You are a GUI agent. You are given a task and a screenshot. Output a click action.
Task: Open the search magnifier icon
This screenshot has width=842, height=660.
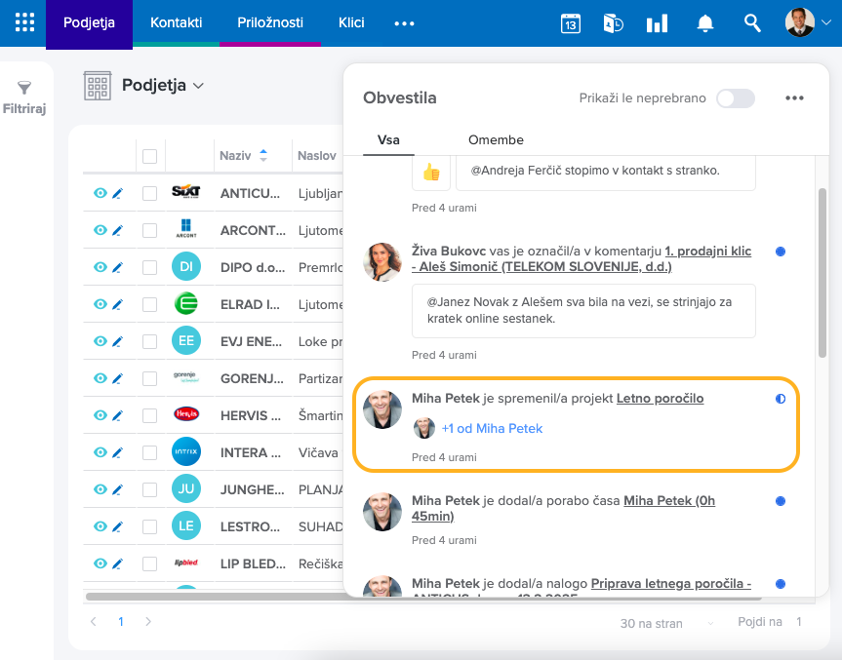coord(752,23)
